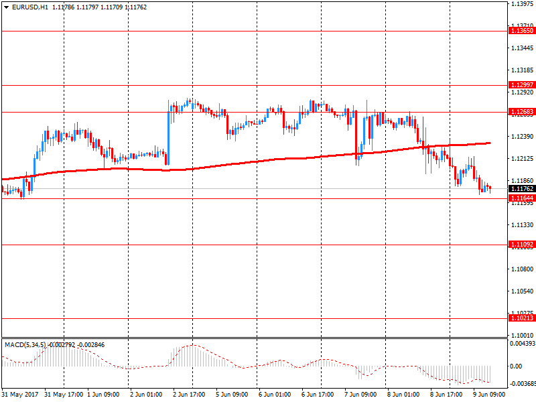Click the 7 Jun 09:00 time label
Screen dimensions: 536x402
pos(360,395)
